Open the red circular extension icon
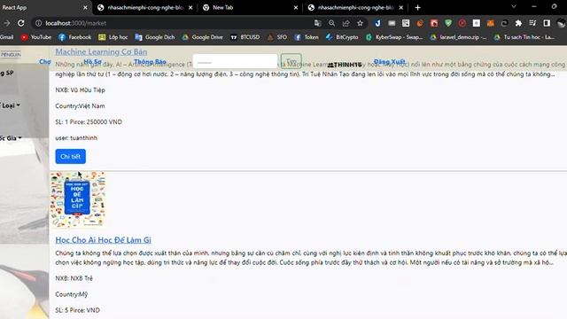 pyautogui.click(x=462, y=23)
